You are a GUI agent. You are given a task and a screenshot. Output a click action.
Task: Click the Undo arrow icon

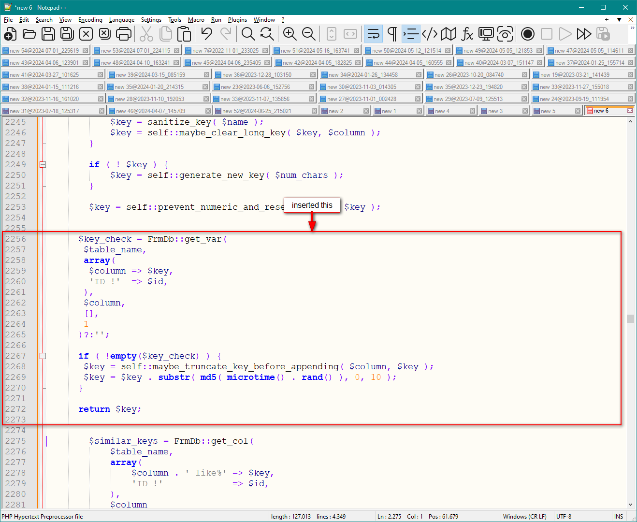pyautogui.click(x=207, y=34)
